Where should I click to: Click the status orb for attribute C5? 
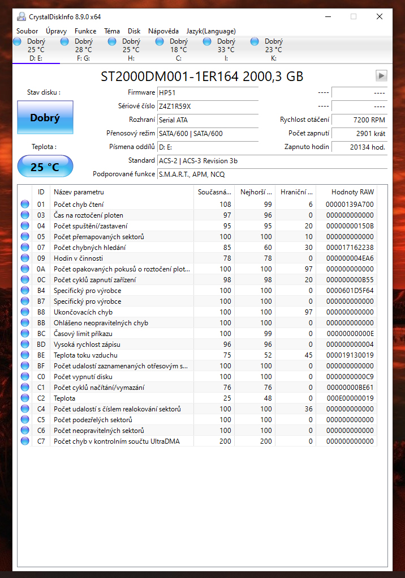[25, 419]
